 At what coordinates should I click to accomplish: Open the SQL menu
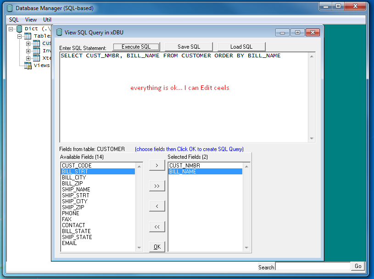[x=14, y=20]
